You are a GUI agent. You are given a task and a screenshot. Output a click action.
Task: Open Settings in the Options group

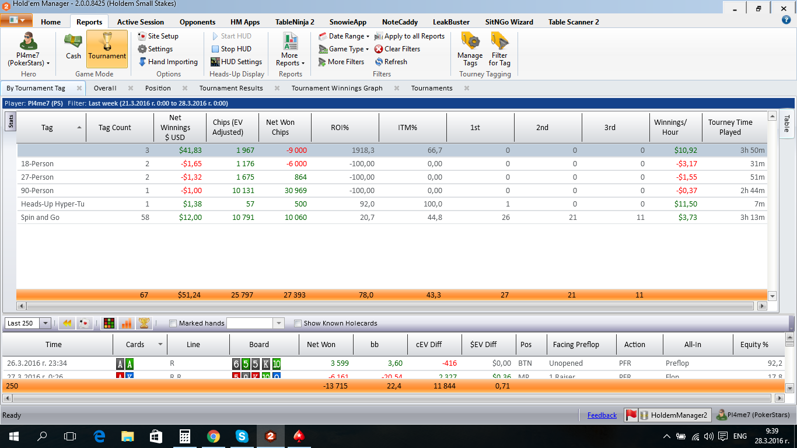[155, 49]
